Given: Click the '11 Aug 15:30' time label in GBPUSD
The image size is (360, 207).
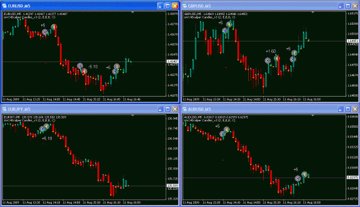Looking at the screenshot, I should click(x=272, y=99).
